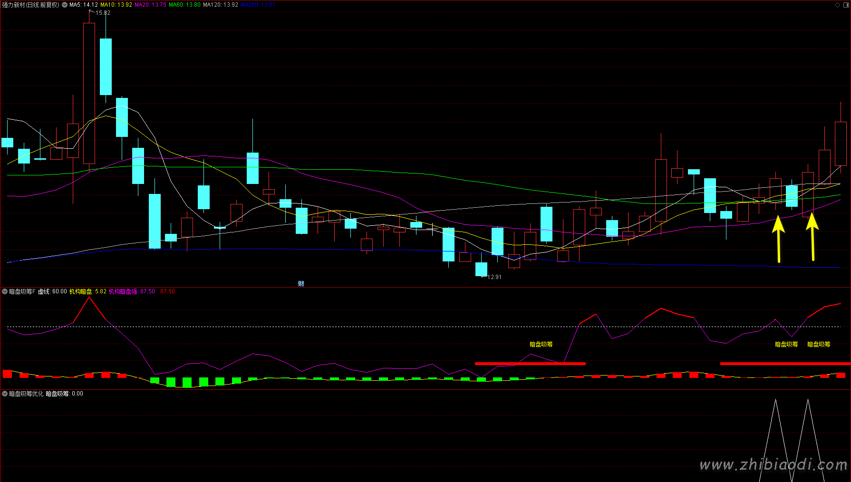This screenshot has height=482, width=851.
Task: Expand the 暗盘吸筹优化 indicator dropdown arrow
Action: pos(5,394)
